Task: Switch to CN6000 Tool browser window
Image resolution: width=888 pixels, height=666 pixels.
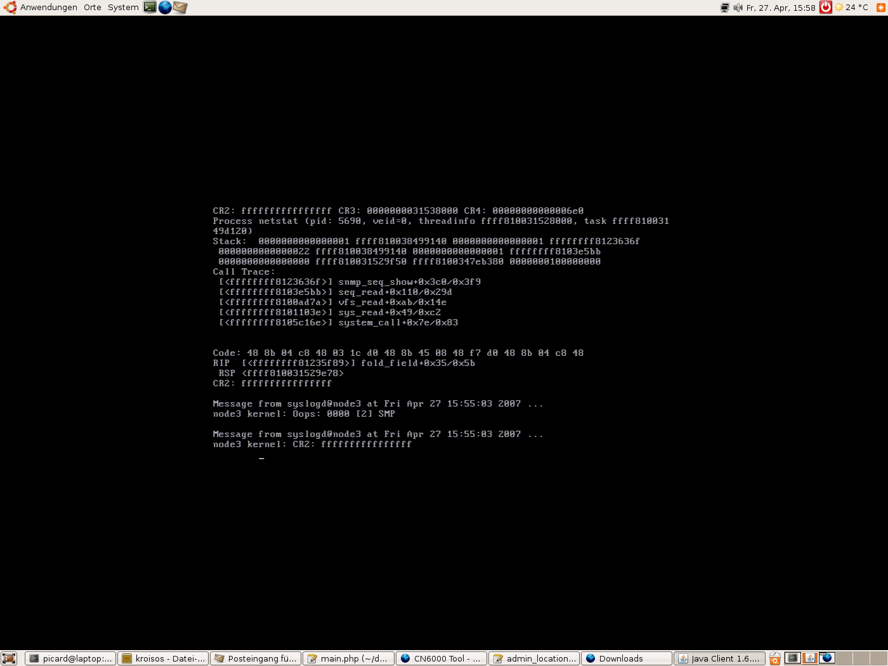Action: (441, 658)
